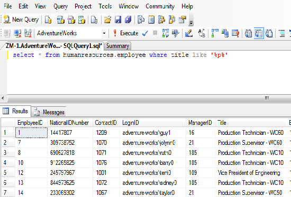Click the New Query button
The height and width of the screenshot is (197, 291).
click(21, 19)
